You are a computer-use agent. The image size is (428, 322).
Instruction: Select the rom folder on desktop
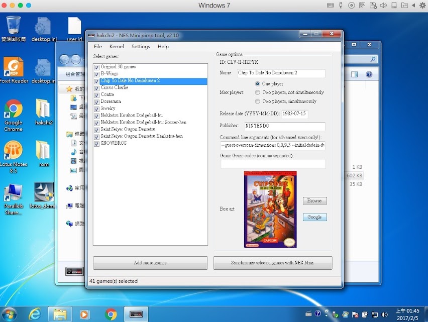coord(44,153)
